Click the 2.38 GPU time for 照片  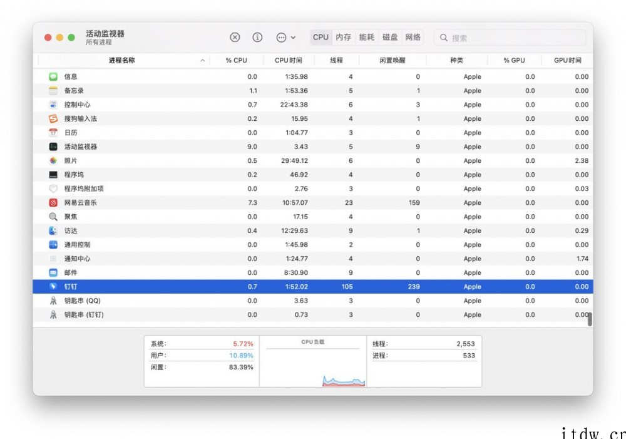[582, 160]
